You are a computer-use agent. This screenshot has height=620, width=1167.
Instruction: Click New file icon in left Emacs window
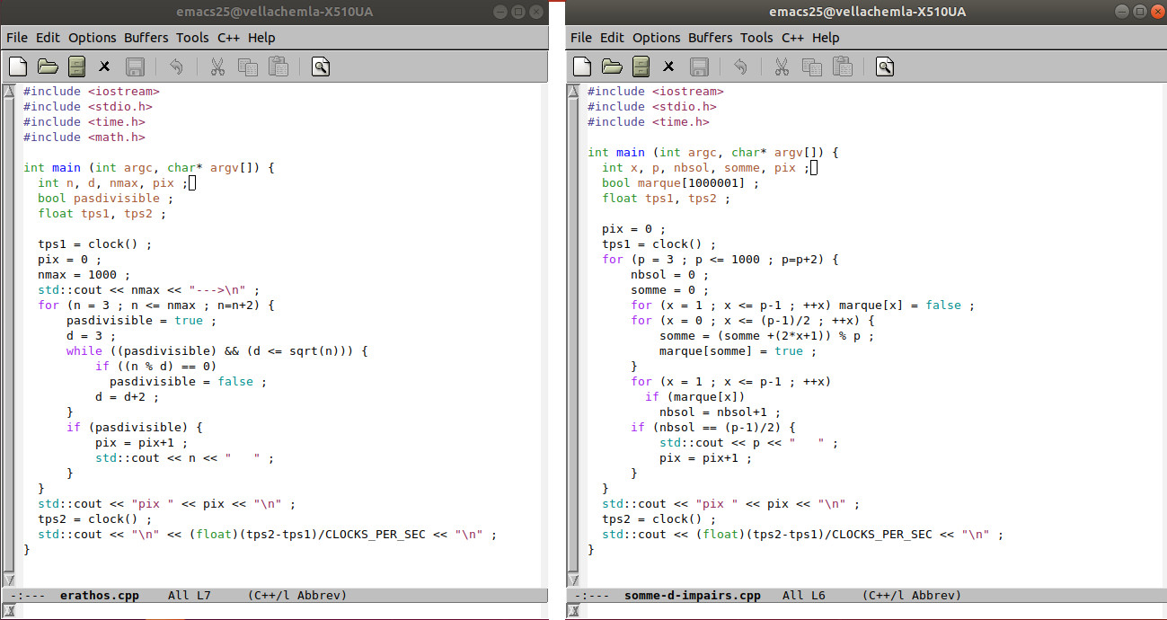click(x=18, y=66)
